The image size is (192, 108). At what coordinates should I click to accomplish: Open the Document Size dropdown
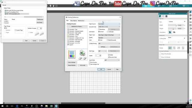[x=109, y=27]
